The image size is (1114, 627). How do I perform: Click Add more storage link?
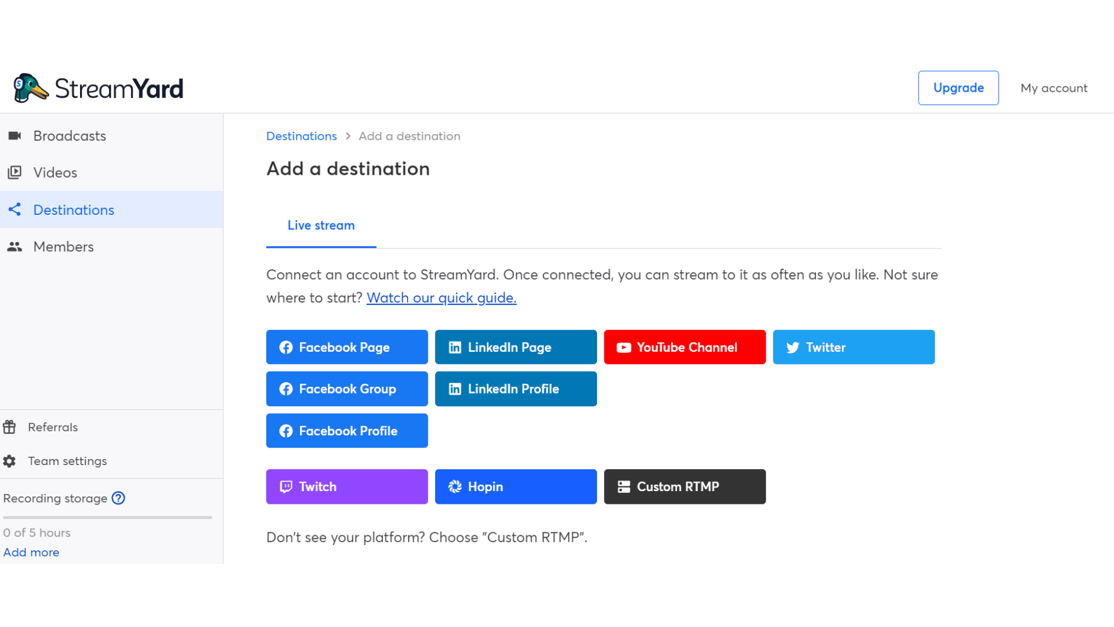[x=31, y=552]
